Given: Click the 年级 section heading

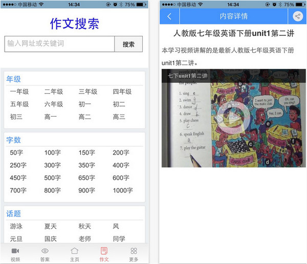Looking at the screenshot, I should coord(13,79).
